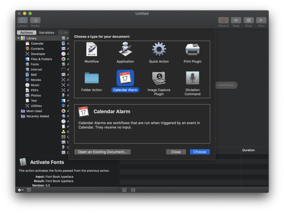Click the Activate Fonts description icon

23,162
